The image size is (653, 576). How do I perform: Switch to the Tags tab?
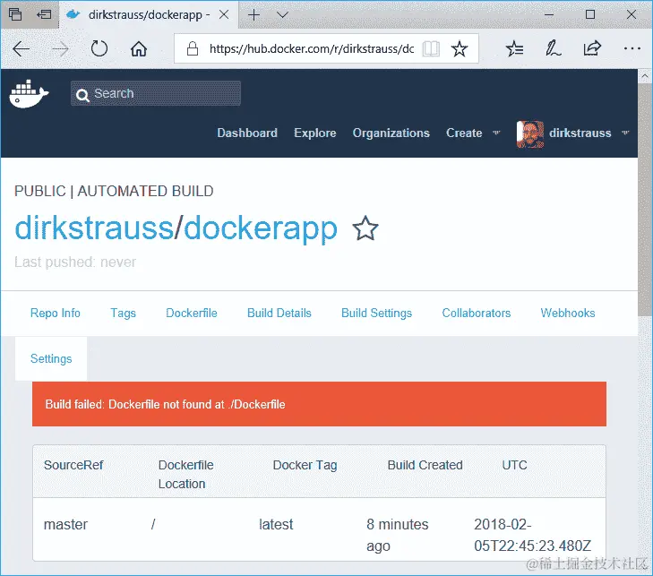[124, 313]
